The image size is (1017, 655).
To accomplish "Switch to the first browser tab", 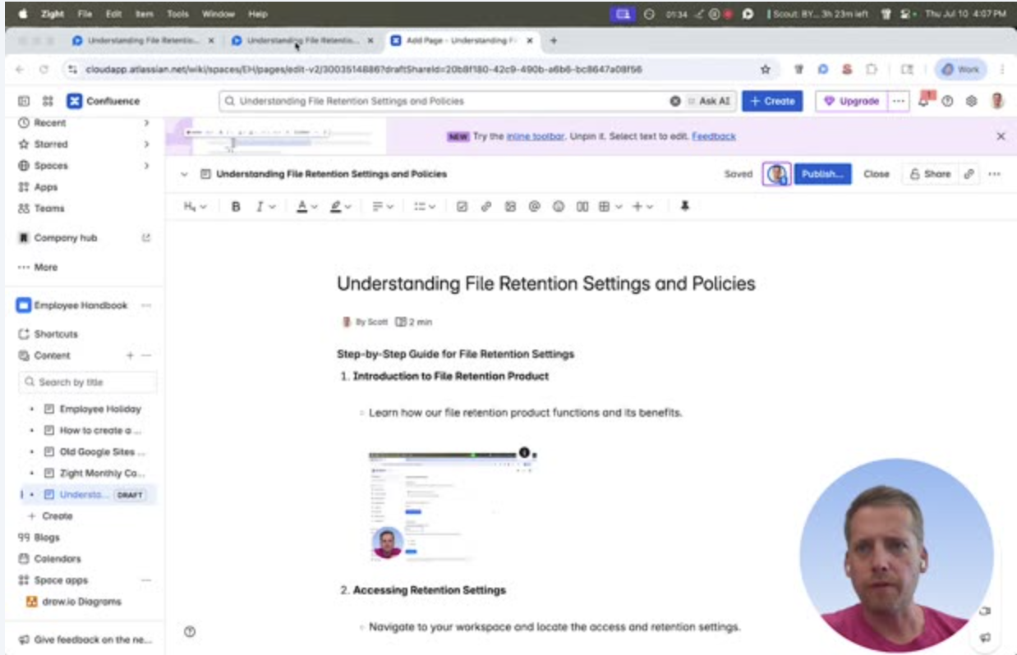I will click(141, 39).
